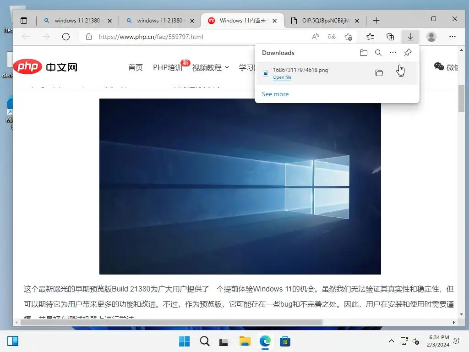Open Microsoft Store from taskbar
Image resolution: width=469 pixels, height=352 pixels.
(x=285, y=341)
